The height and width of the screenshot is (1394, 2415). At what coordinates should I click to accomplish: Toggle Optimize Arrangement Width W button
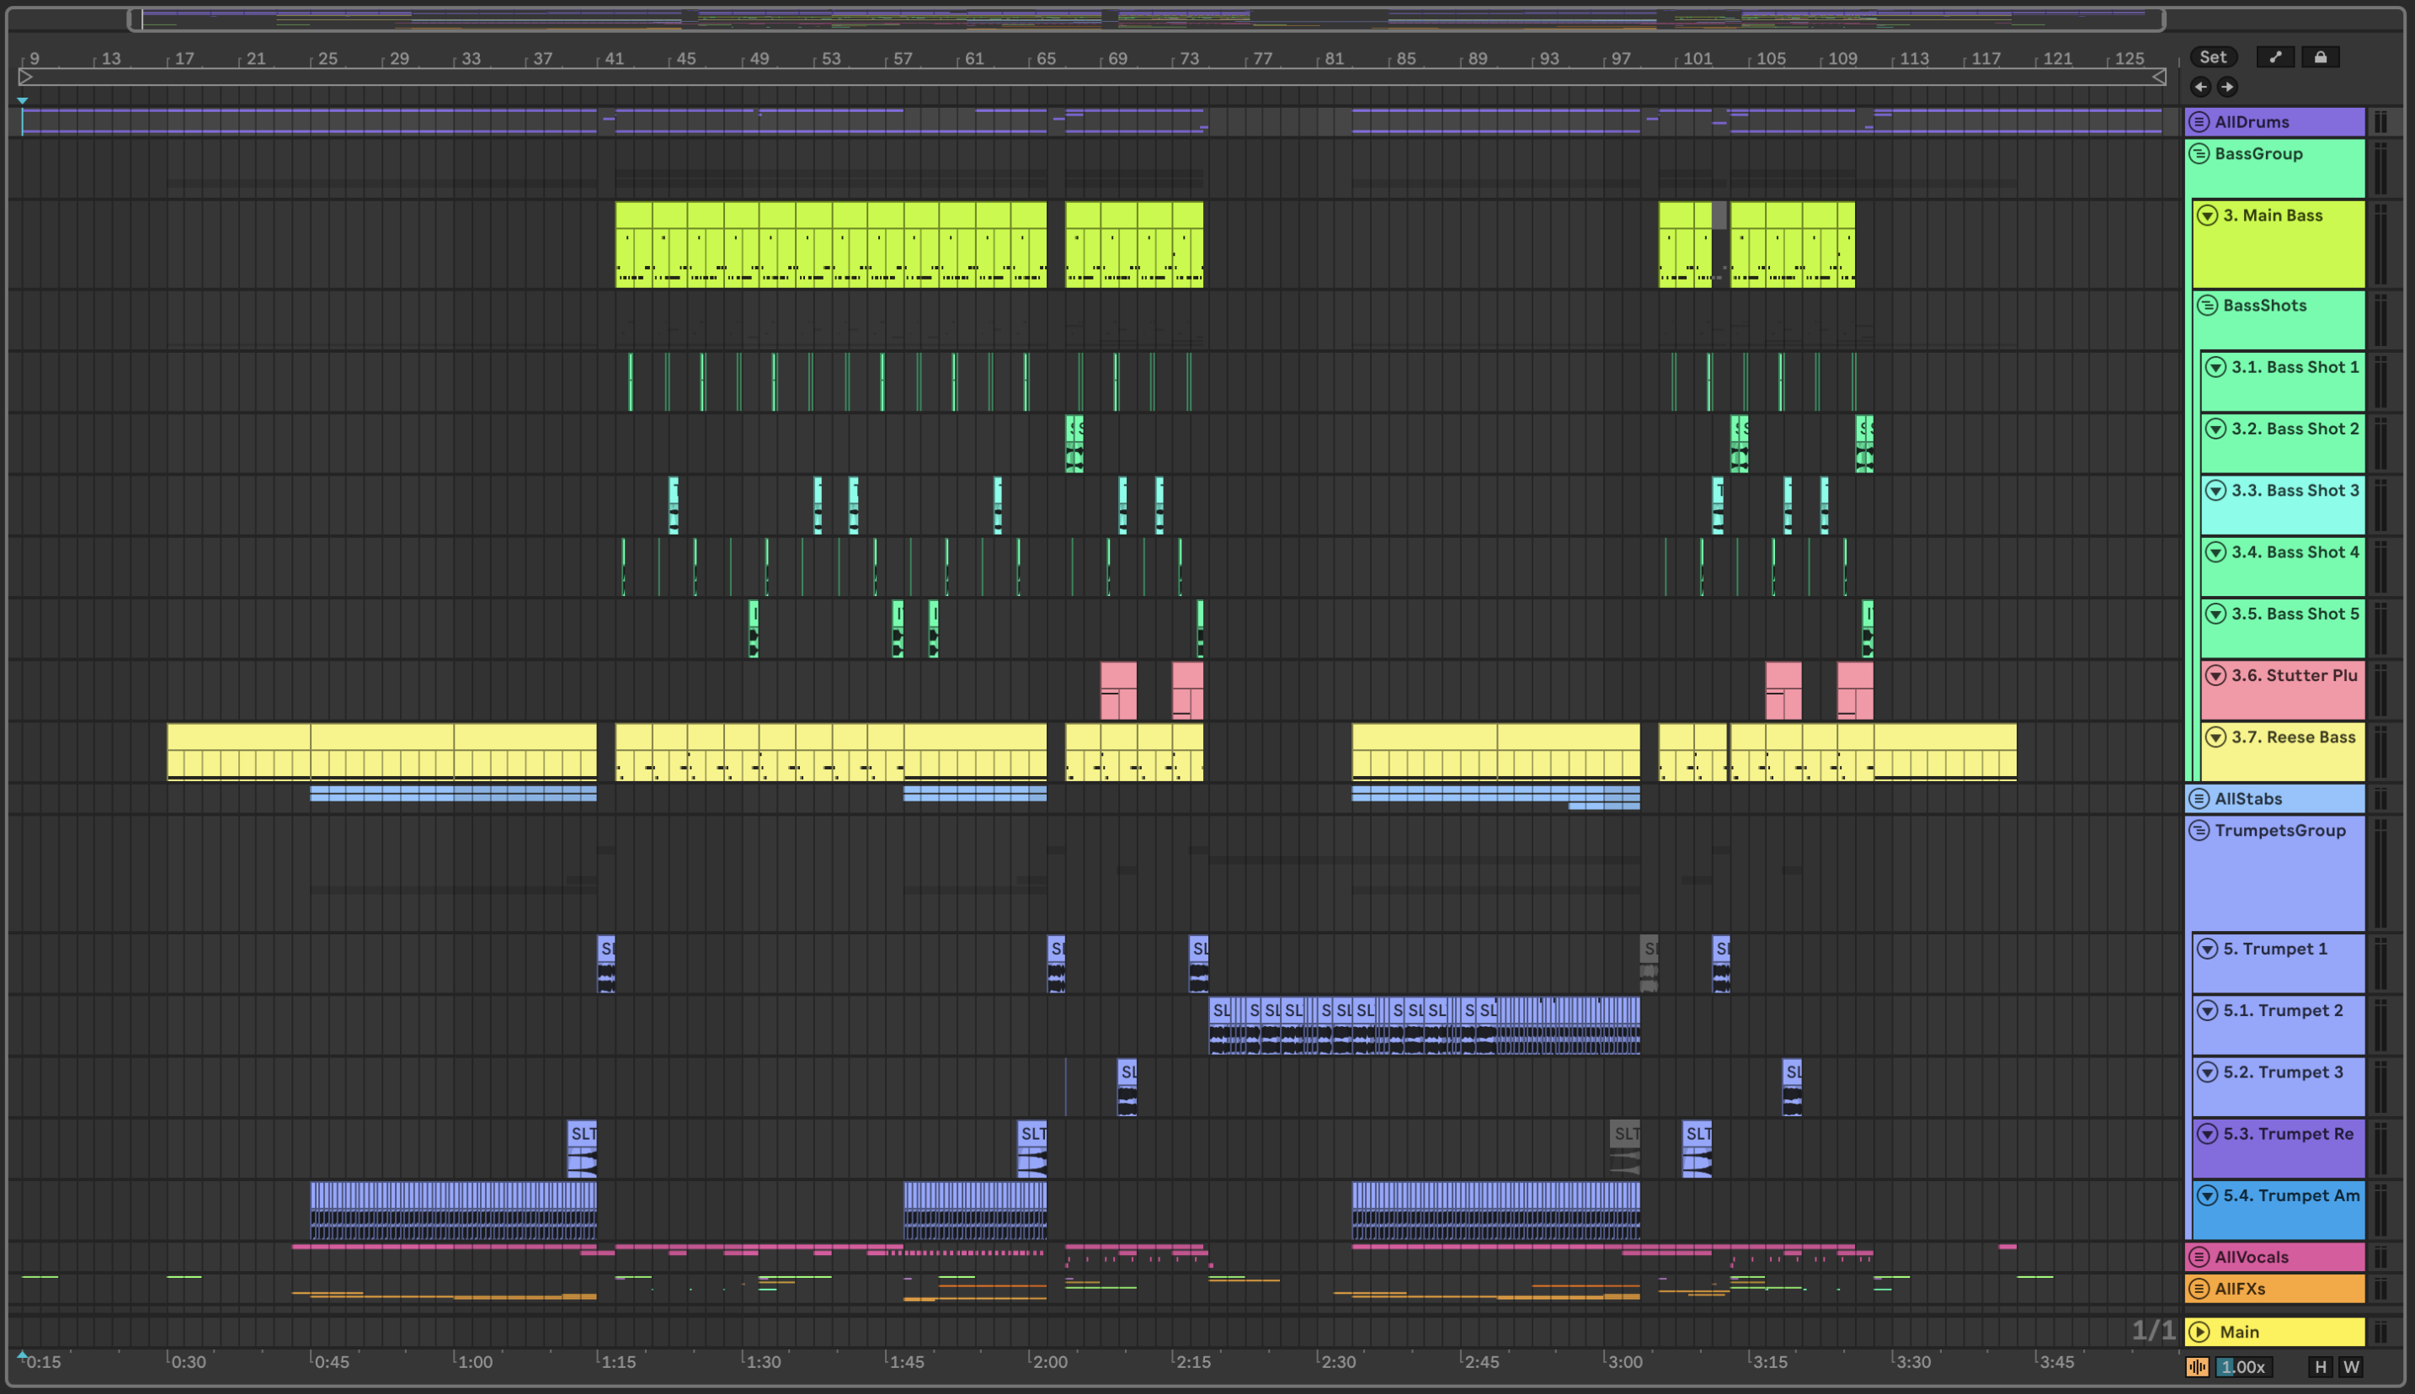(2351, 1367)
